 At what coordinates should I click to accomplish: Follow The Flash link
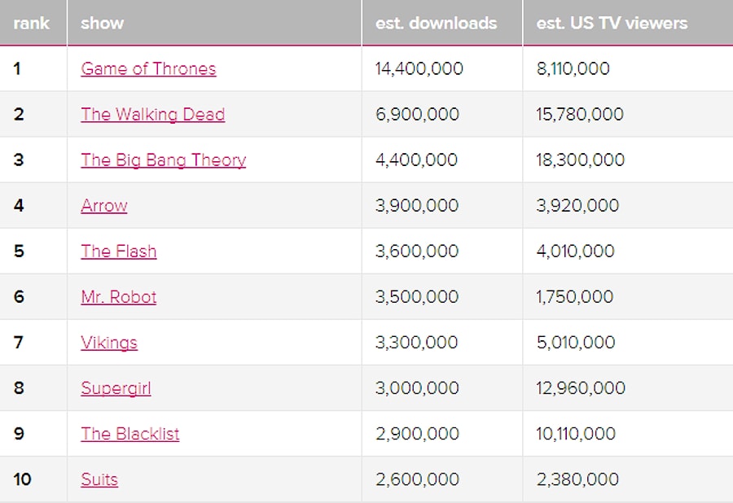(x=119, y=251)
